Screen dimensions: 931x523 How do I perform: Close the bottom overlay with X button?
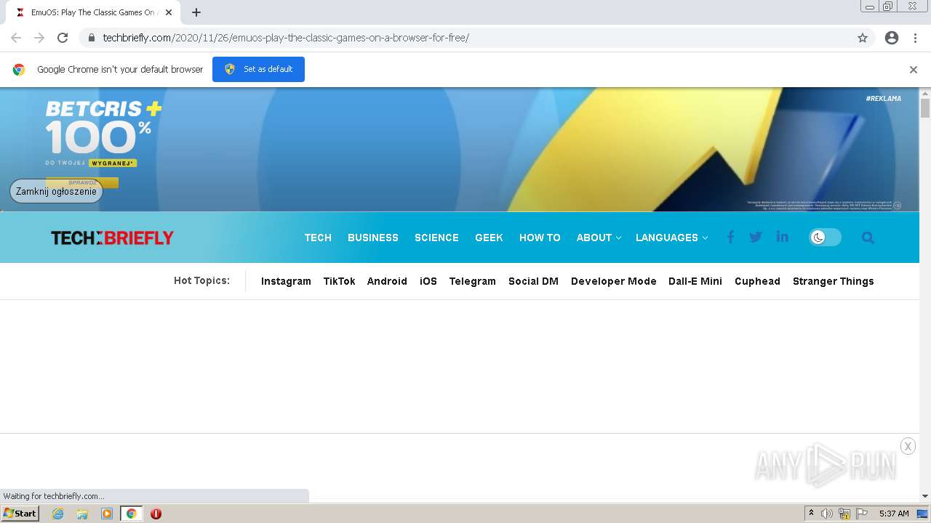point(908,446)
